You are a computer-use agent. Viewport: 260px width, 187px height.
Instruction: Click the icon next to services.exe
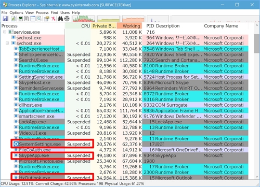click(11, 32)
